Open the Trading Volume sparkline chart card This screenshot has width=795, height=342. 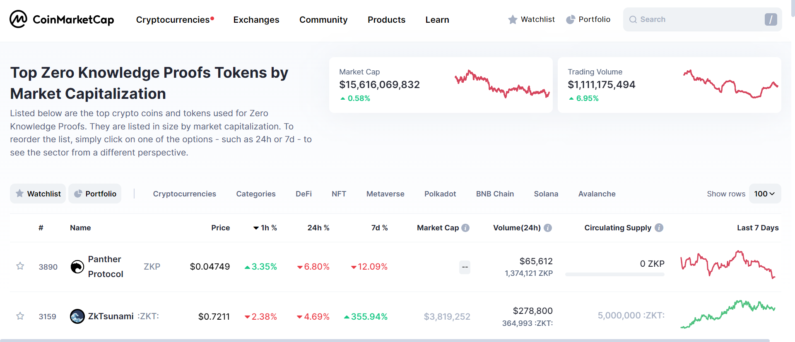[669, 85]
